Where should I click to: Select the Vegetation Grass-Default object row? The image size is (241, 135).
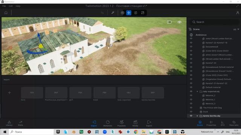coord(219,79)
